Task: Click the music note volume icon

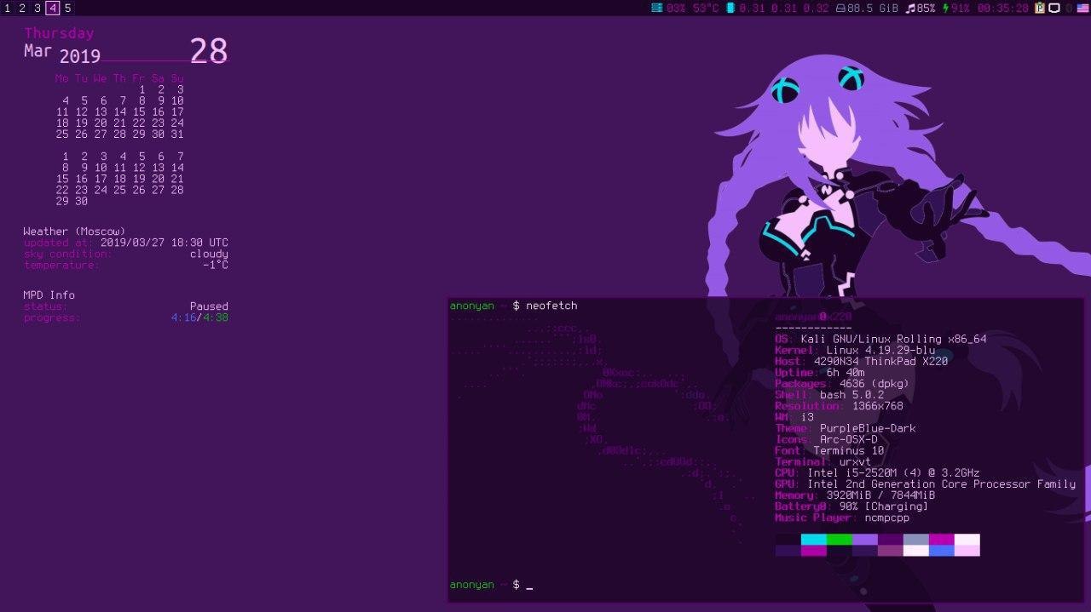Action: (910, 8)
